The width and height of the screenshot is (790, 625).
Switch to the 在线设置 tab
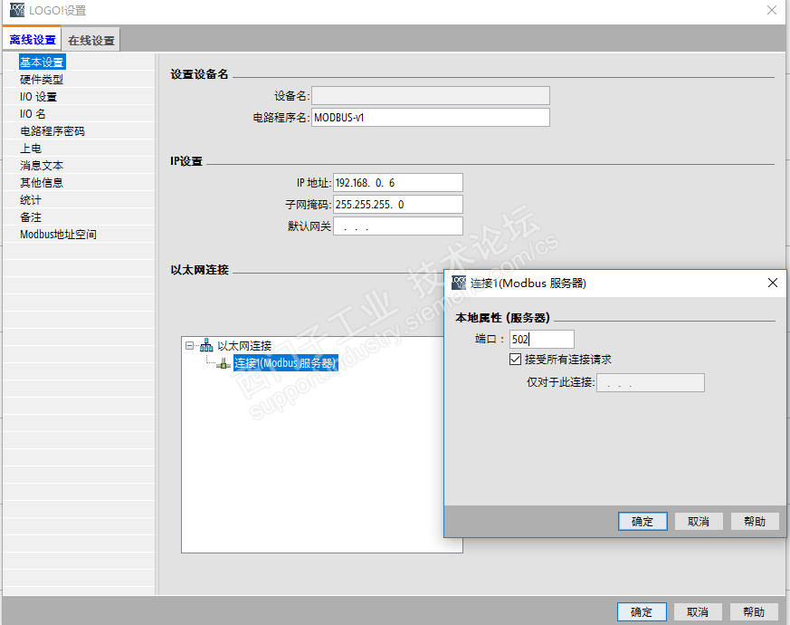91,41
